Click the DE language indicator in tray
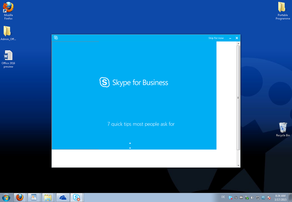Viewport: 292px width, 202px height. click(x=223, y=197)
